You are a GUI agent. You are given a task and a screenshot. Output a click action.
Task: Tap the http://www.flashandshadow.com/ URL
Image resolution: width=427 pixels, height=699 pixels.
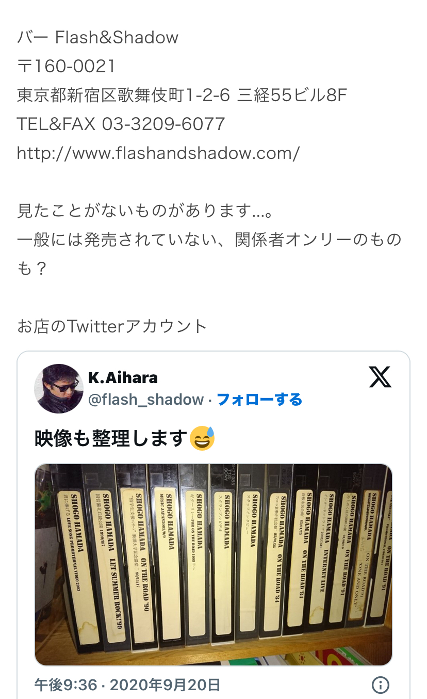158,153
